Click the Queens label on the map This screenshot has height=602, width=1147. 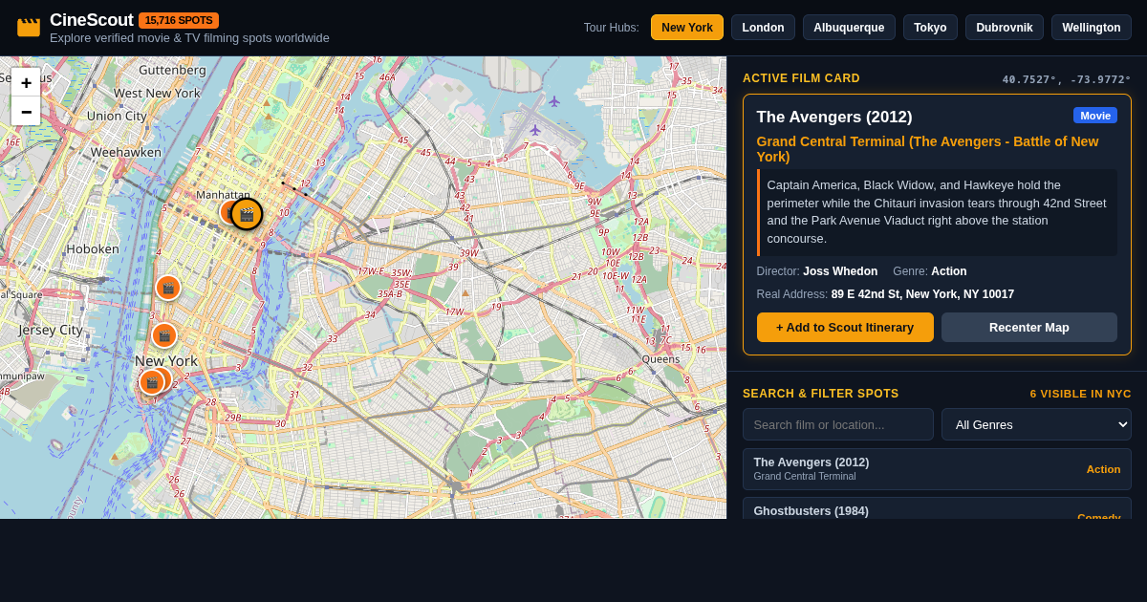click(x=660, y=359)
